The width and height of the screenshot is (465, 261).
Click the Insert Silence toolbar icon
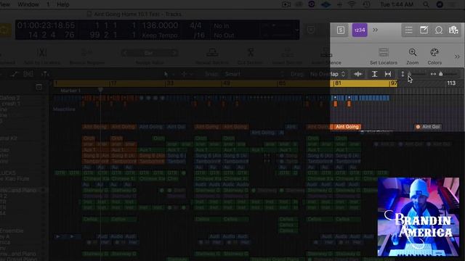click(326, 53)
